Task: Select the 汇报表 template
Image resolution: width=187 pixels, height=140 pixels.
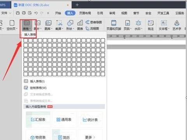Action: [x=38, y=119]
